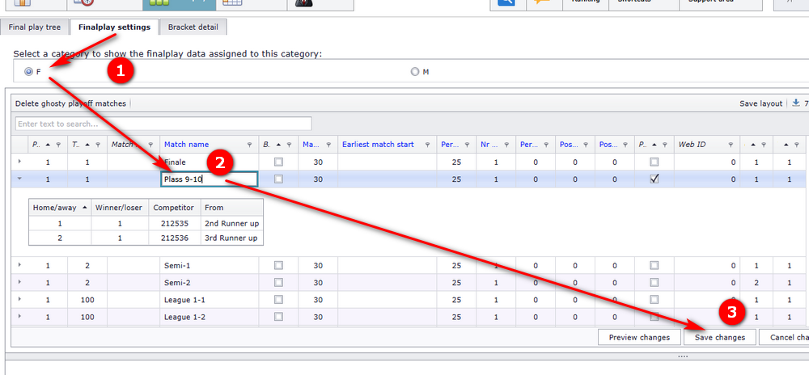Click the Semi-1 match name cell

209,265
